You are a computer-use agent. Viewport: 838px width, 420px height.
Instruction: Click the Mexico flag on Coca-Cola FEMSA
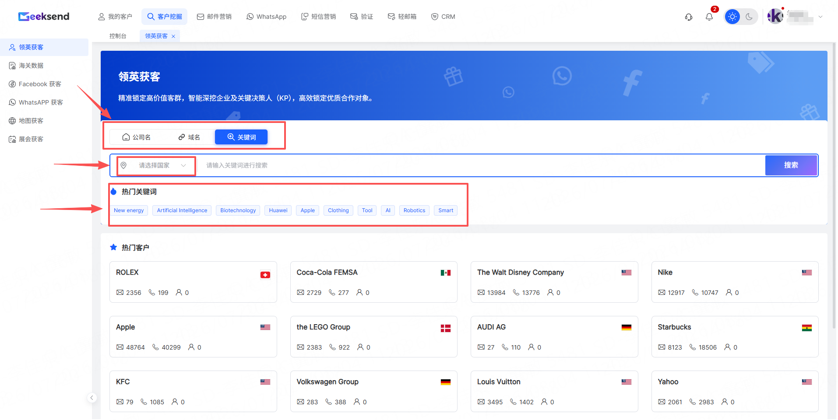(x=446, y=273)
